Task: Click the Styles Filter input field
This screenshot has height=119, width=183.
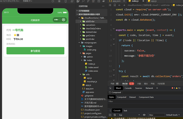Action: click(x=145, y=101)
